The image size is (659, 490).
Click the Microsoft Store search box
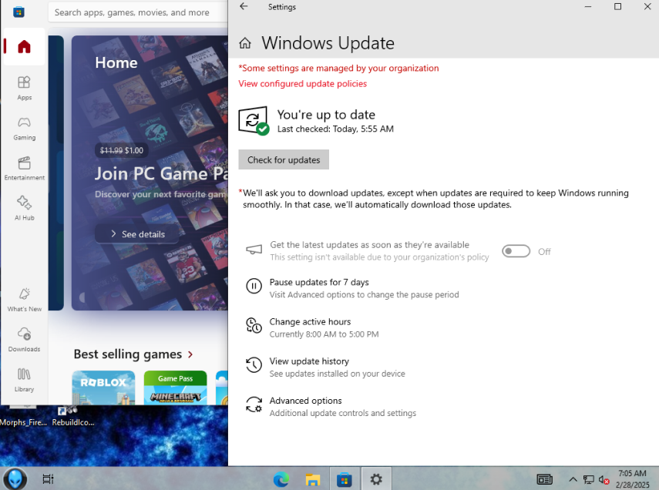(x=138, y=12)
